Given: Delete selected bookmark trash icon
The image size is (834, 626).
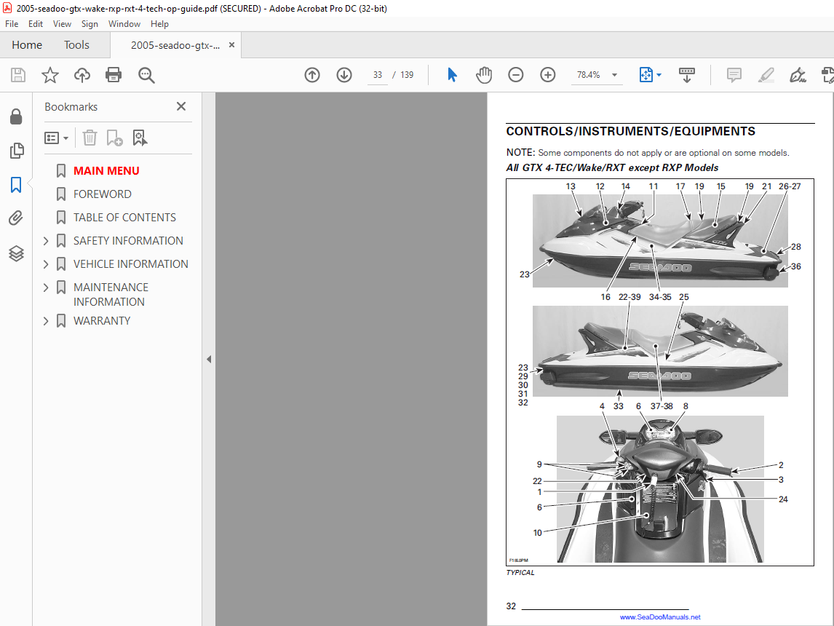Looking at the screenshot, I should [90, 138].
